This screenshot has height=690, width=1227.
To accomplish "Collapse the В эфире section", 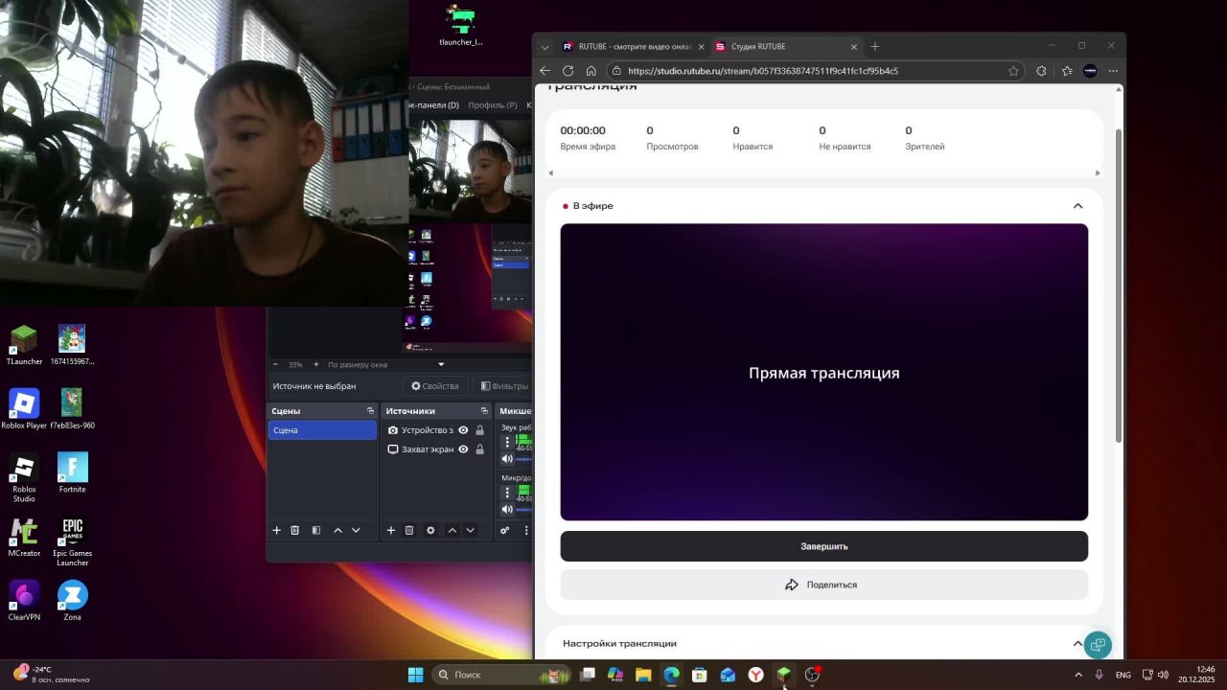I will [1077, 206].
